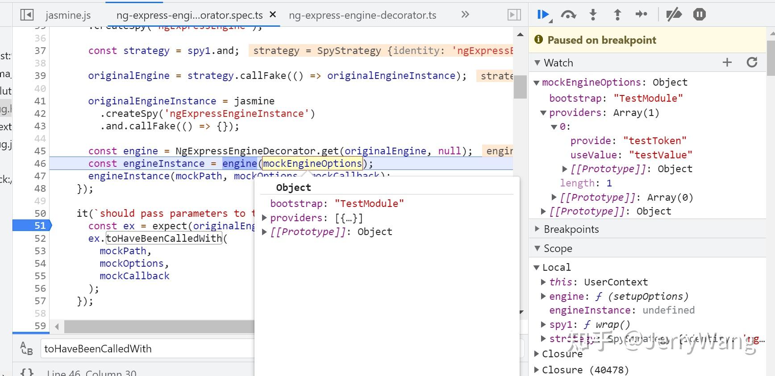This screenshot has height=376, width=775.
Task: Pretty print the source code
Action: [27, 372]
